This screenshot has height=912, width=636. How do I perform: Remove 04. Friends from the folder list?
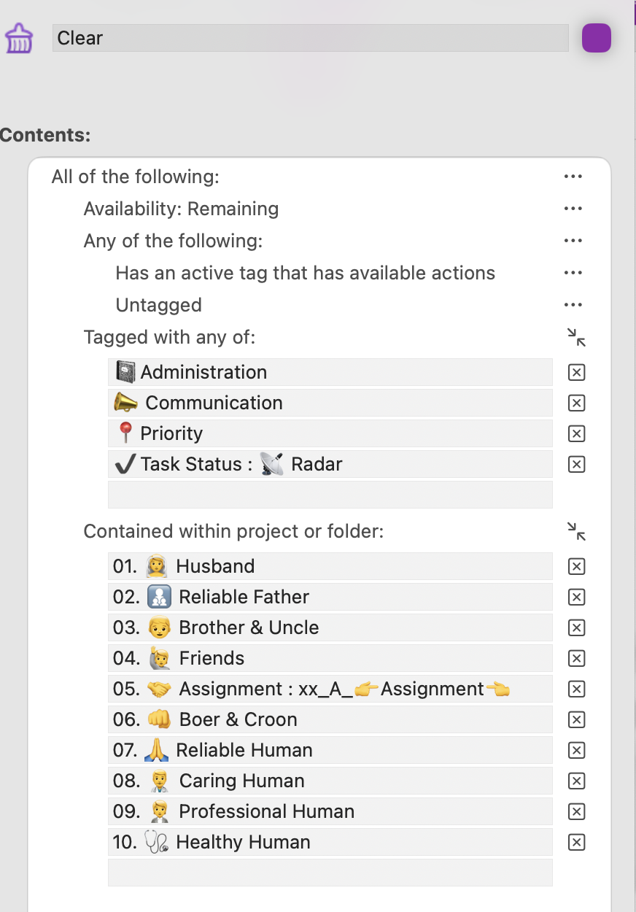point(576,659)
